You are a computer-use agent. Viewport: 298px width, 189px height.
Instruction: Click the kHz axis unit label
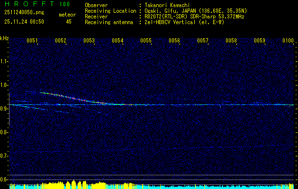tap(4, 38)
